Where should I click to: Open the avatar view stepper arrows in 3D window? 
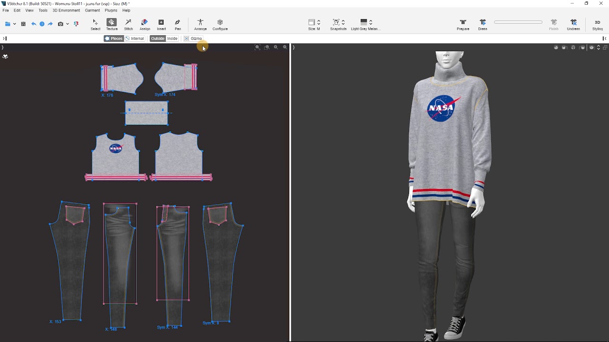click(x=599, y=47)
